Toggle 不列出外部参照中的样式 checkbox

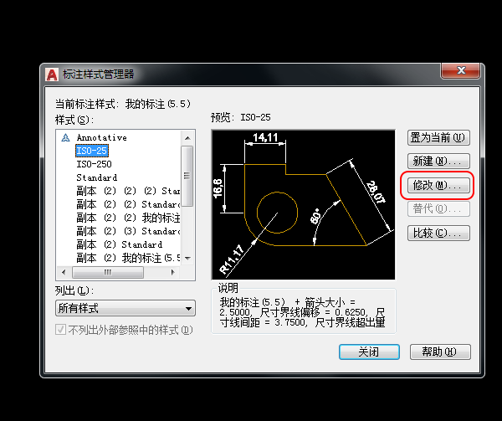pos(60,330)
